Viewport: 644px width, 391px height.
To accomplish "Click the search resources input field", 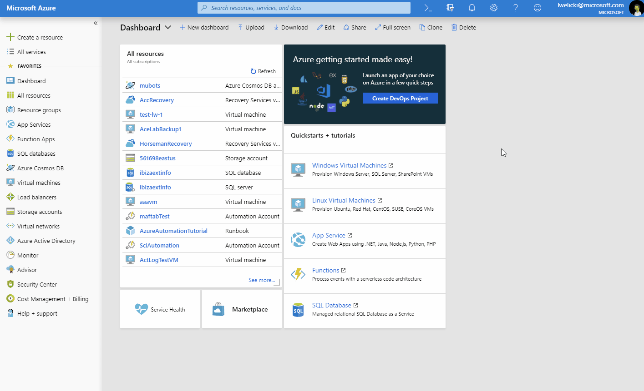I will coord(304,7).
